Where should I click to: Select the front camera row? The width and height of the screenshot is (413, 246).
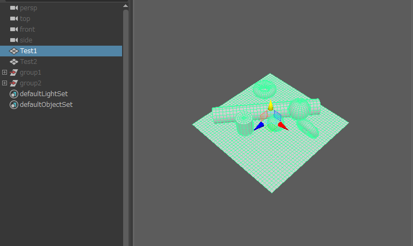coord(61,30)
